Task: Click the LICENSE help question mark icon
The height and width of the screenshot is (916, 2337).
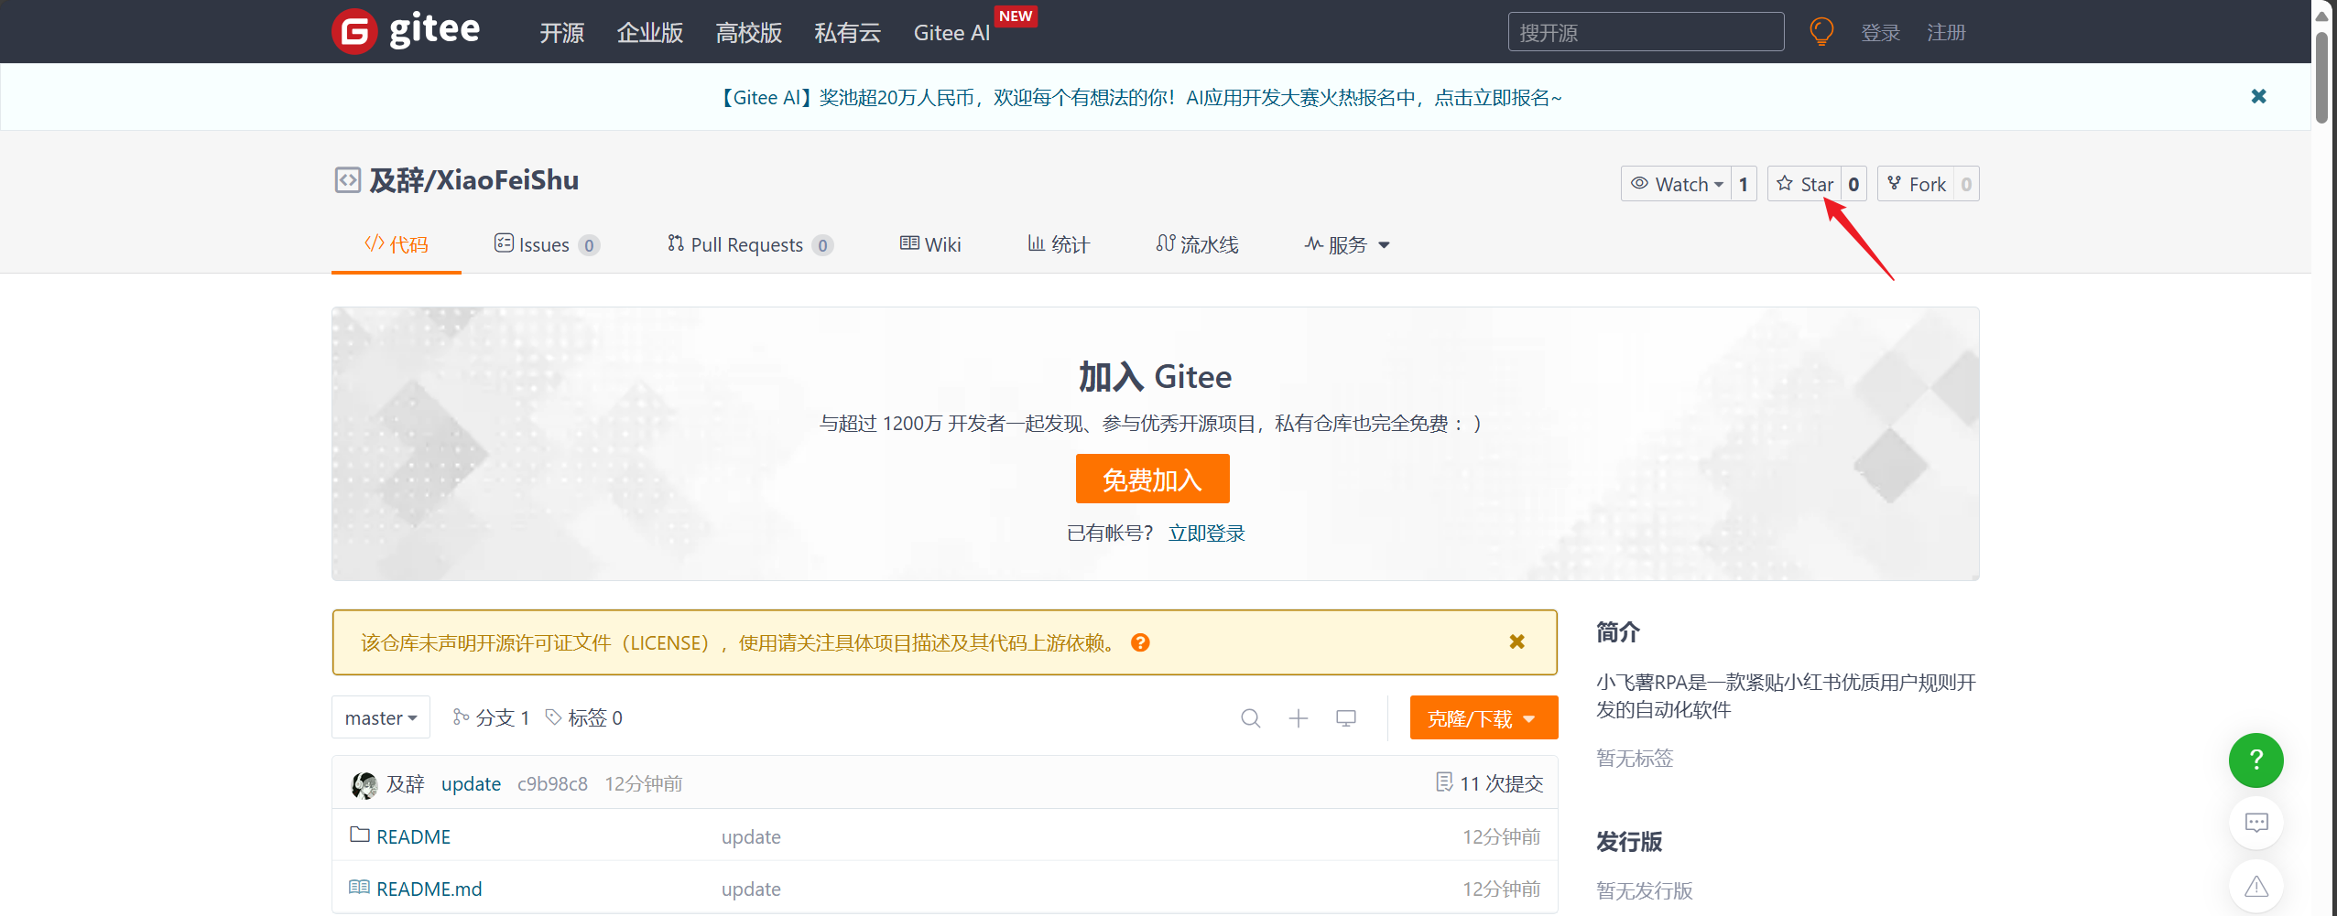Action: click(x=1140, y=642)
